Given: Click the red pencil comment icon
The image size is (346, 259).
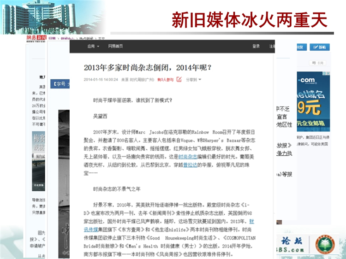Looking at the screenshot, I should click(179, 79).
